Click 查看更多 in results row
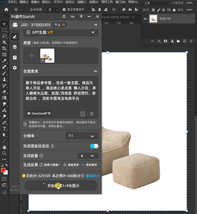The image size is (197, 214). (71, 165)
